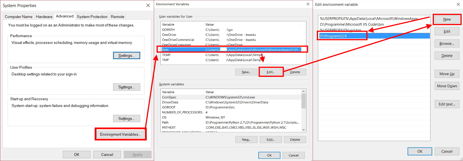The height and width of the screenshot is (161, 463).
Task: Click the user variables Variable column header
Action: click(x=182, y=24)
